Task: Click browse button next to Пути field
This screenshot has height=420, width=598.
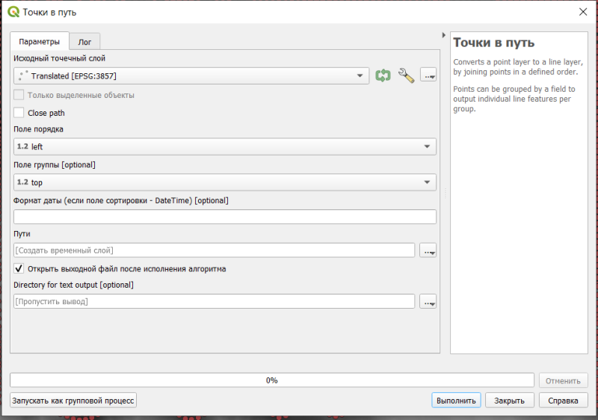Action: point(428,250)
